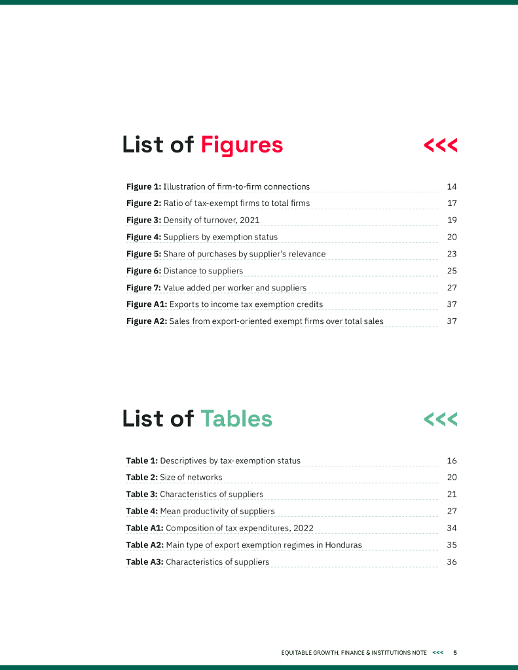This screenshot has height=670, width=518.
Task: Open Figure A2: Sales from export-oriented firms
Action: (255, 321)
